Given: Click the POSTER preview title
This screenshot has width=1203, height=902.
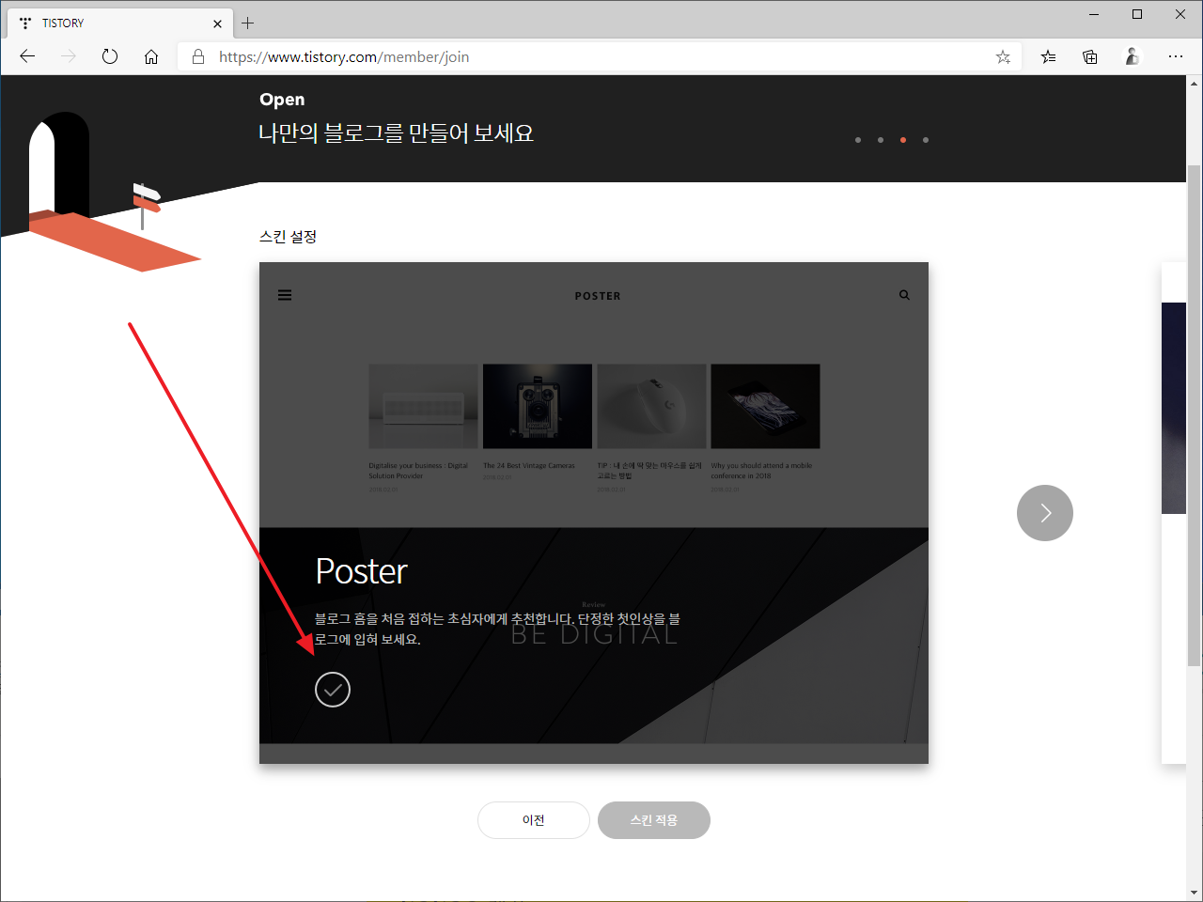Looking at the screenshot, I should pyautogui.click(x=598, y=296).
